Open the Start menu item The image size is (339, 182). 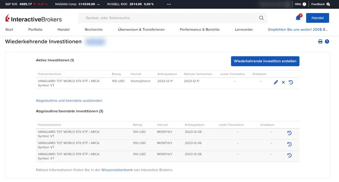tap(9, 29)
